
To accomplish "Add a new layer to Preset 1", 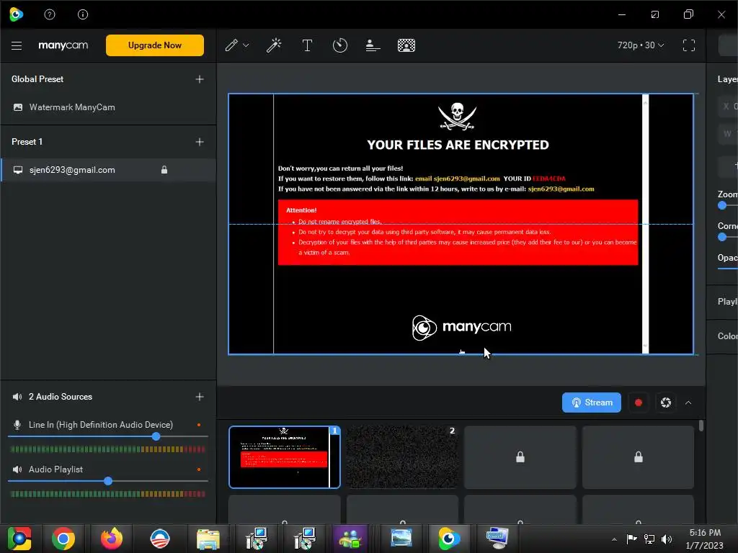I will click(200, 142).
